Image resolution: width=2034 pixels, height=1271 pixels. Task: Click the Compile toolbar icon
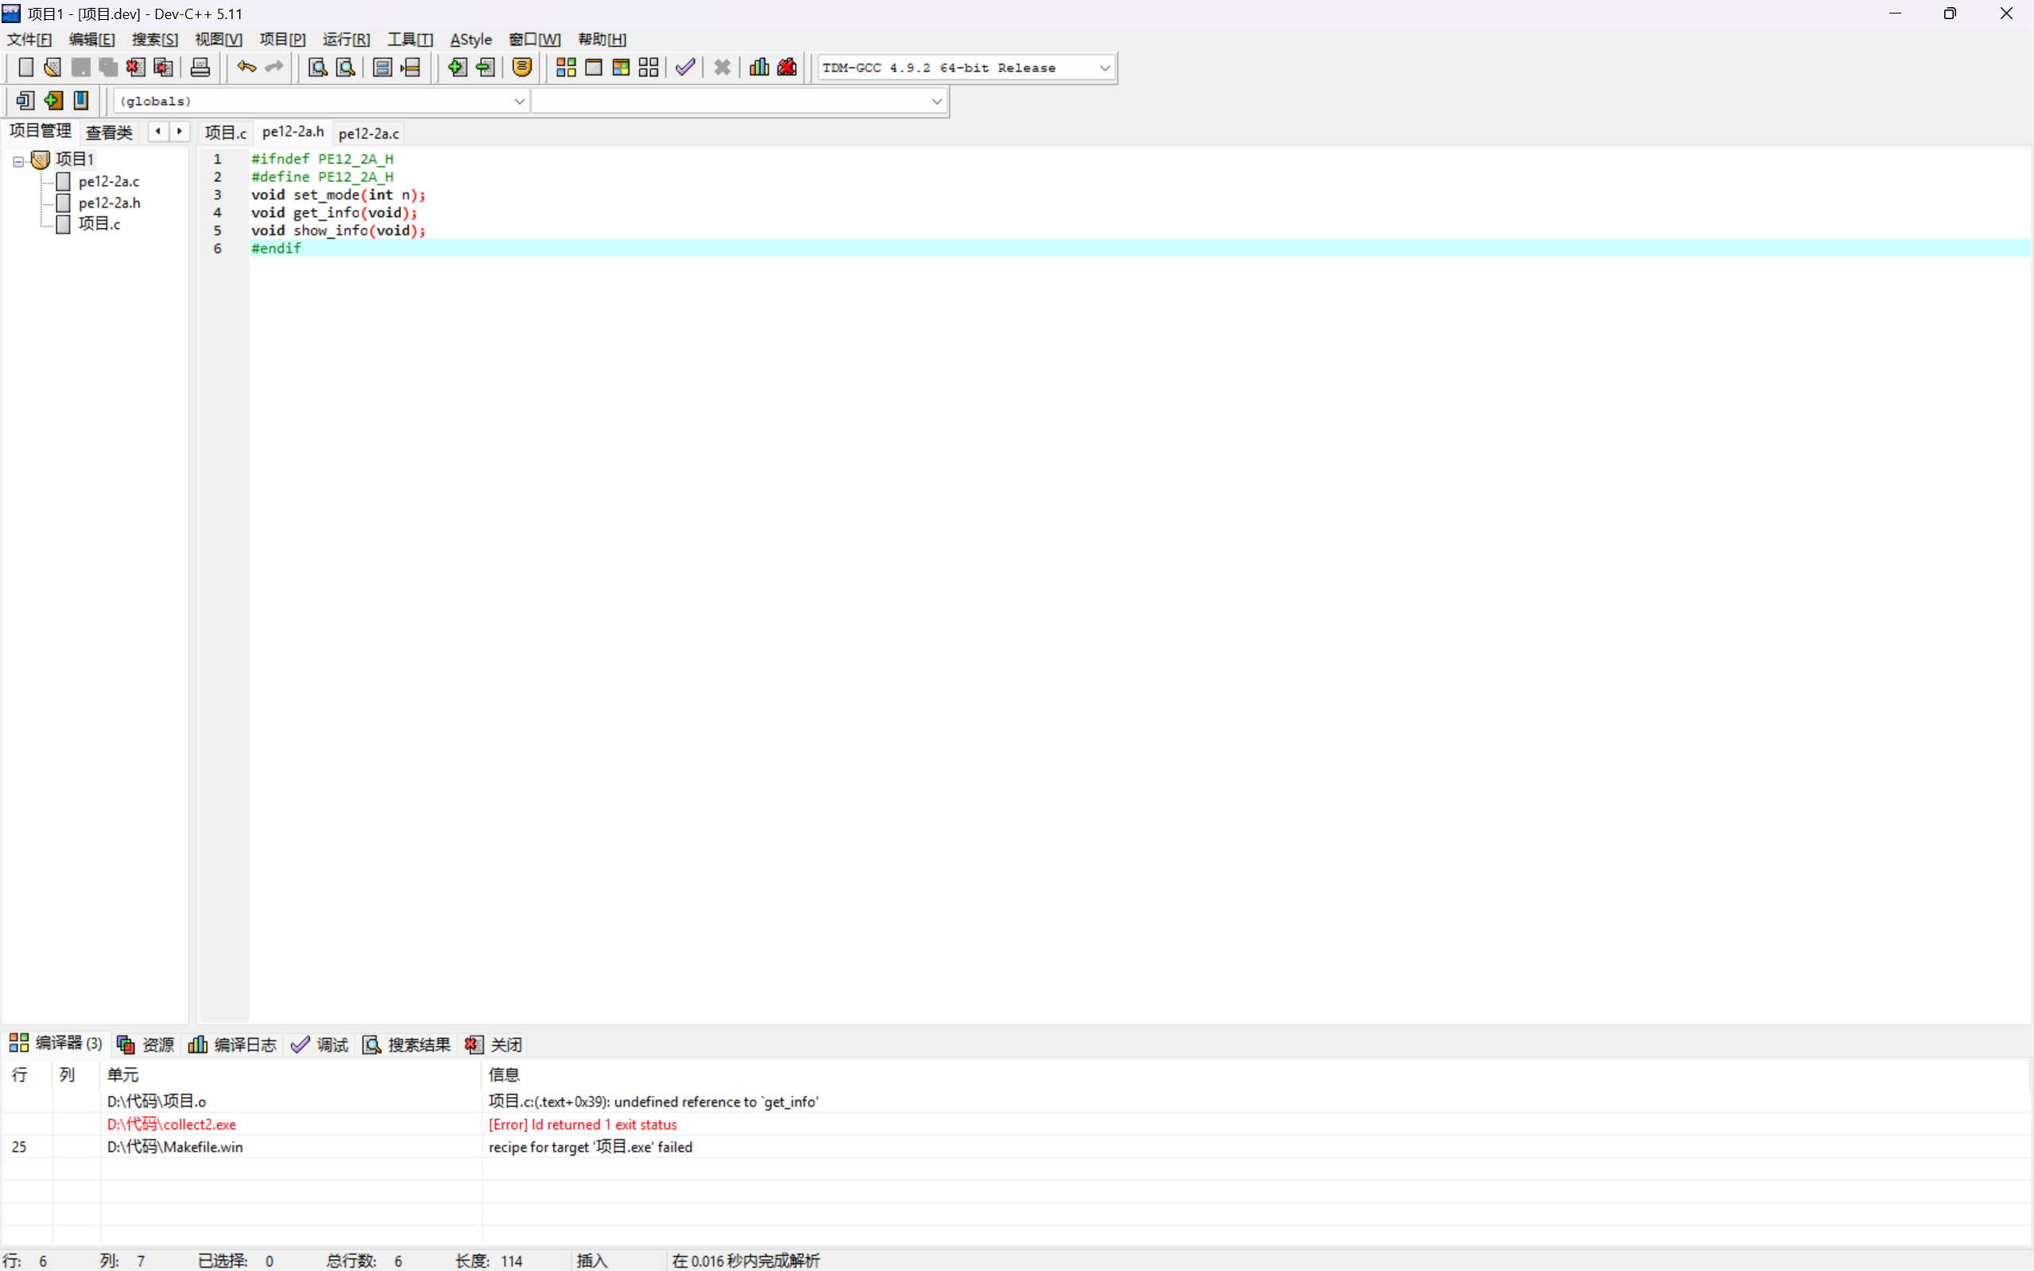[x=566, y=68]
